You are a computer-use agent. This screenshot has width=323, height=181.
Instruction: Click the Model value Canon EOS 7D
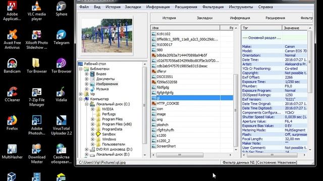coord(296,51)
